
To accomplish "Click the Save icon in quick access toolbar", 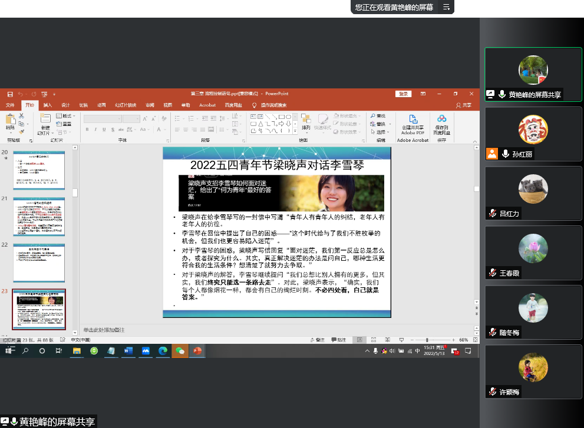I will point(9,94).
